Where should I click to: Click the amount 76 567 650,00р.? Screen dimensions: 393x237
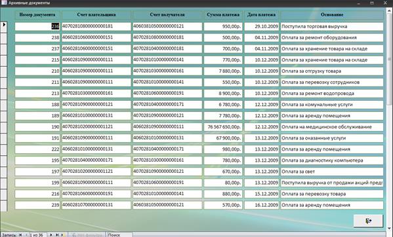[223, 127]
